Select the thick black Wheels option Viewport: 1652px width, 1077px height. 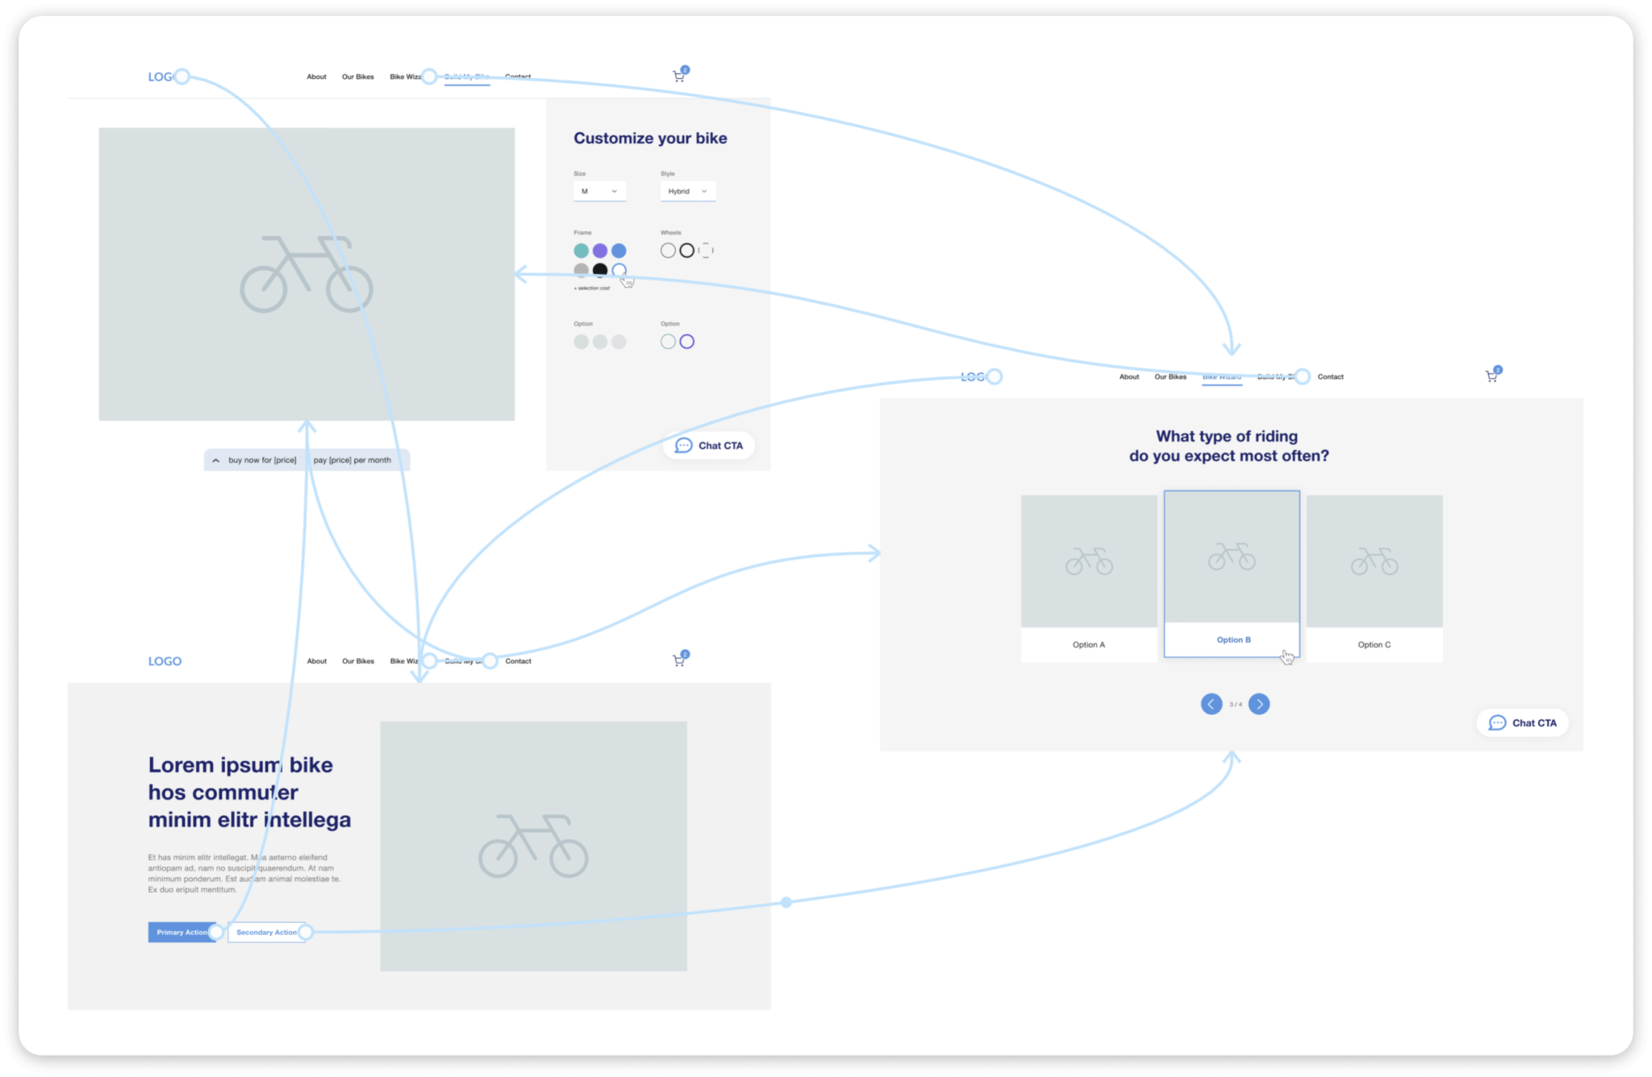point(686,251)
